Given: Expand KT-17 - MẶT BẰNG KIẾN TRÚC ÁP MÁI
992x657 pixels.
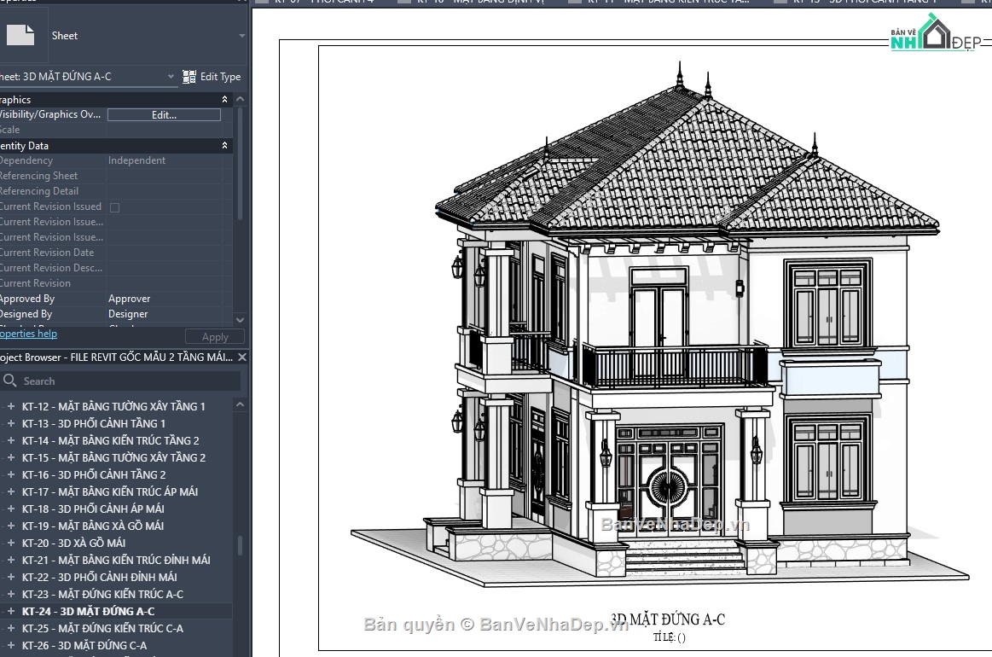Looking at the screenshot, I should pos(11,491).
